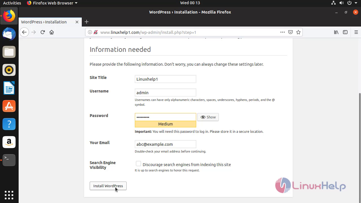Open the Firefox hamburger menu

tap(356, 32)
